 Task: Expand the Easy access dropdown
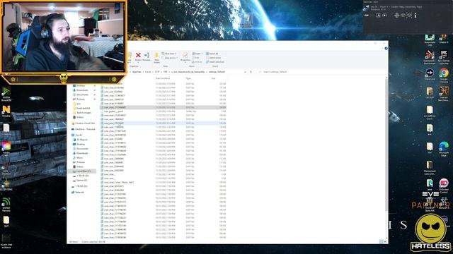(x=170, y=58)
